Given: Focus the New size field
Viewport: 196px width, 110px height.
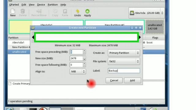Looking at the screenshot, I should pyautogui.click(x=76, y=58).
